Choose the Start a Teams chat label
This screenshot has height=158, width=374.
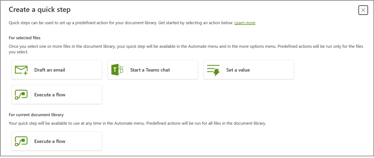coord(150,70)
